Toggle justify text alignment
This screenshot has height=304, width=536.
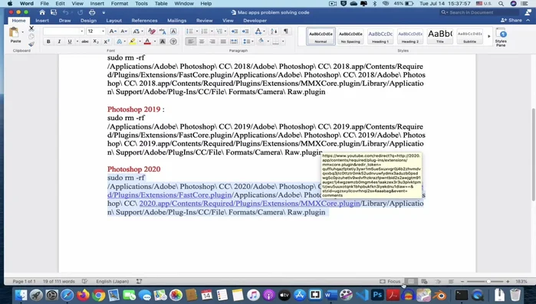(x=223, y=41)
